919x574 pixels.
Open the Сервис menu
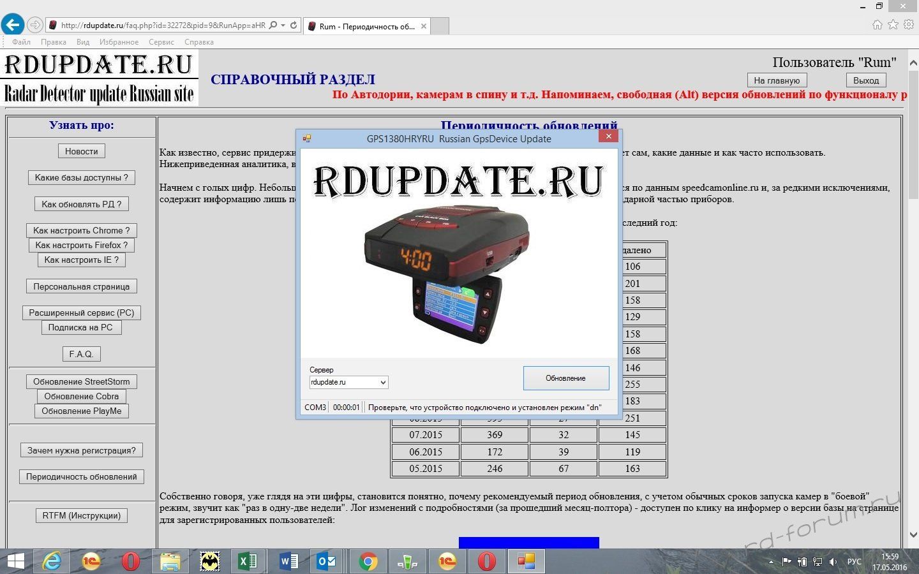pos(161,42)
